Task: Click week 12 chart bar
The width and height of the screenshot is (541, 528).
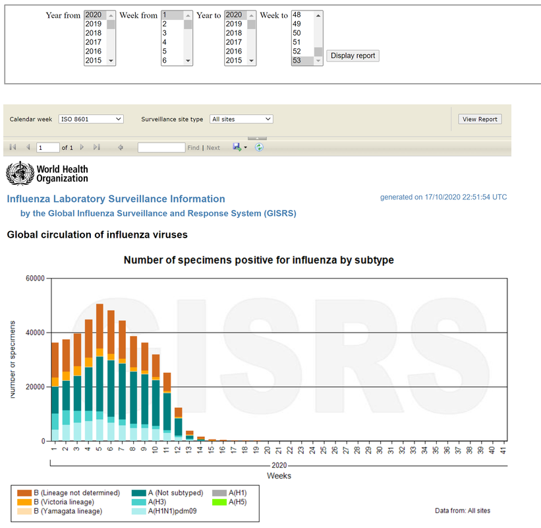Action: pyautogui.click(x=179, y=424)
